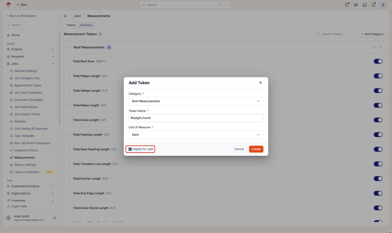
Task: Collapse the Jobs sidebar section
Action: click(53, 64)
